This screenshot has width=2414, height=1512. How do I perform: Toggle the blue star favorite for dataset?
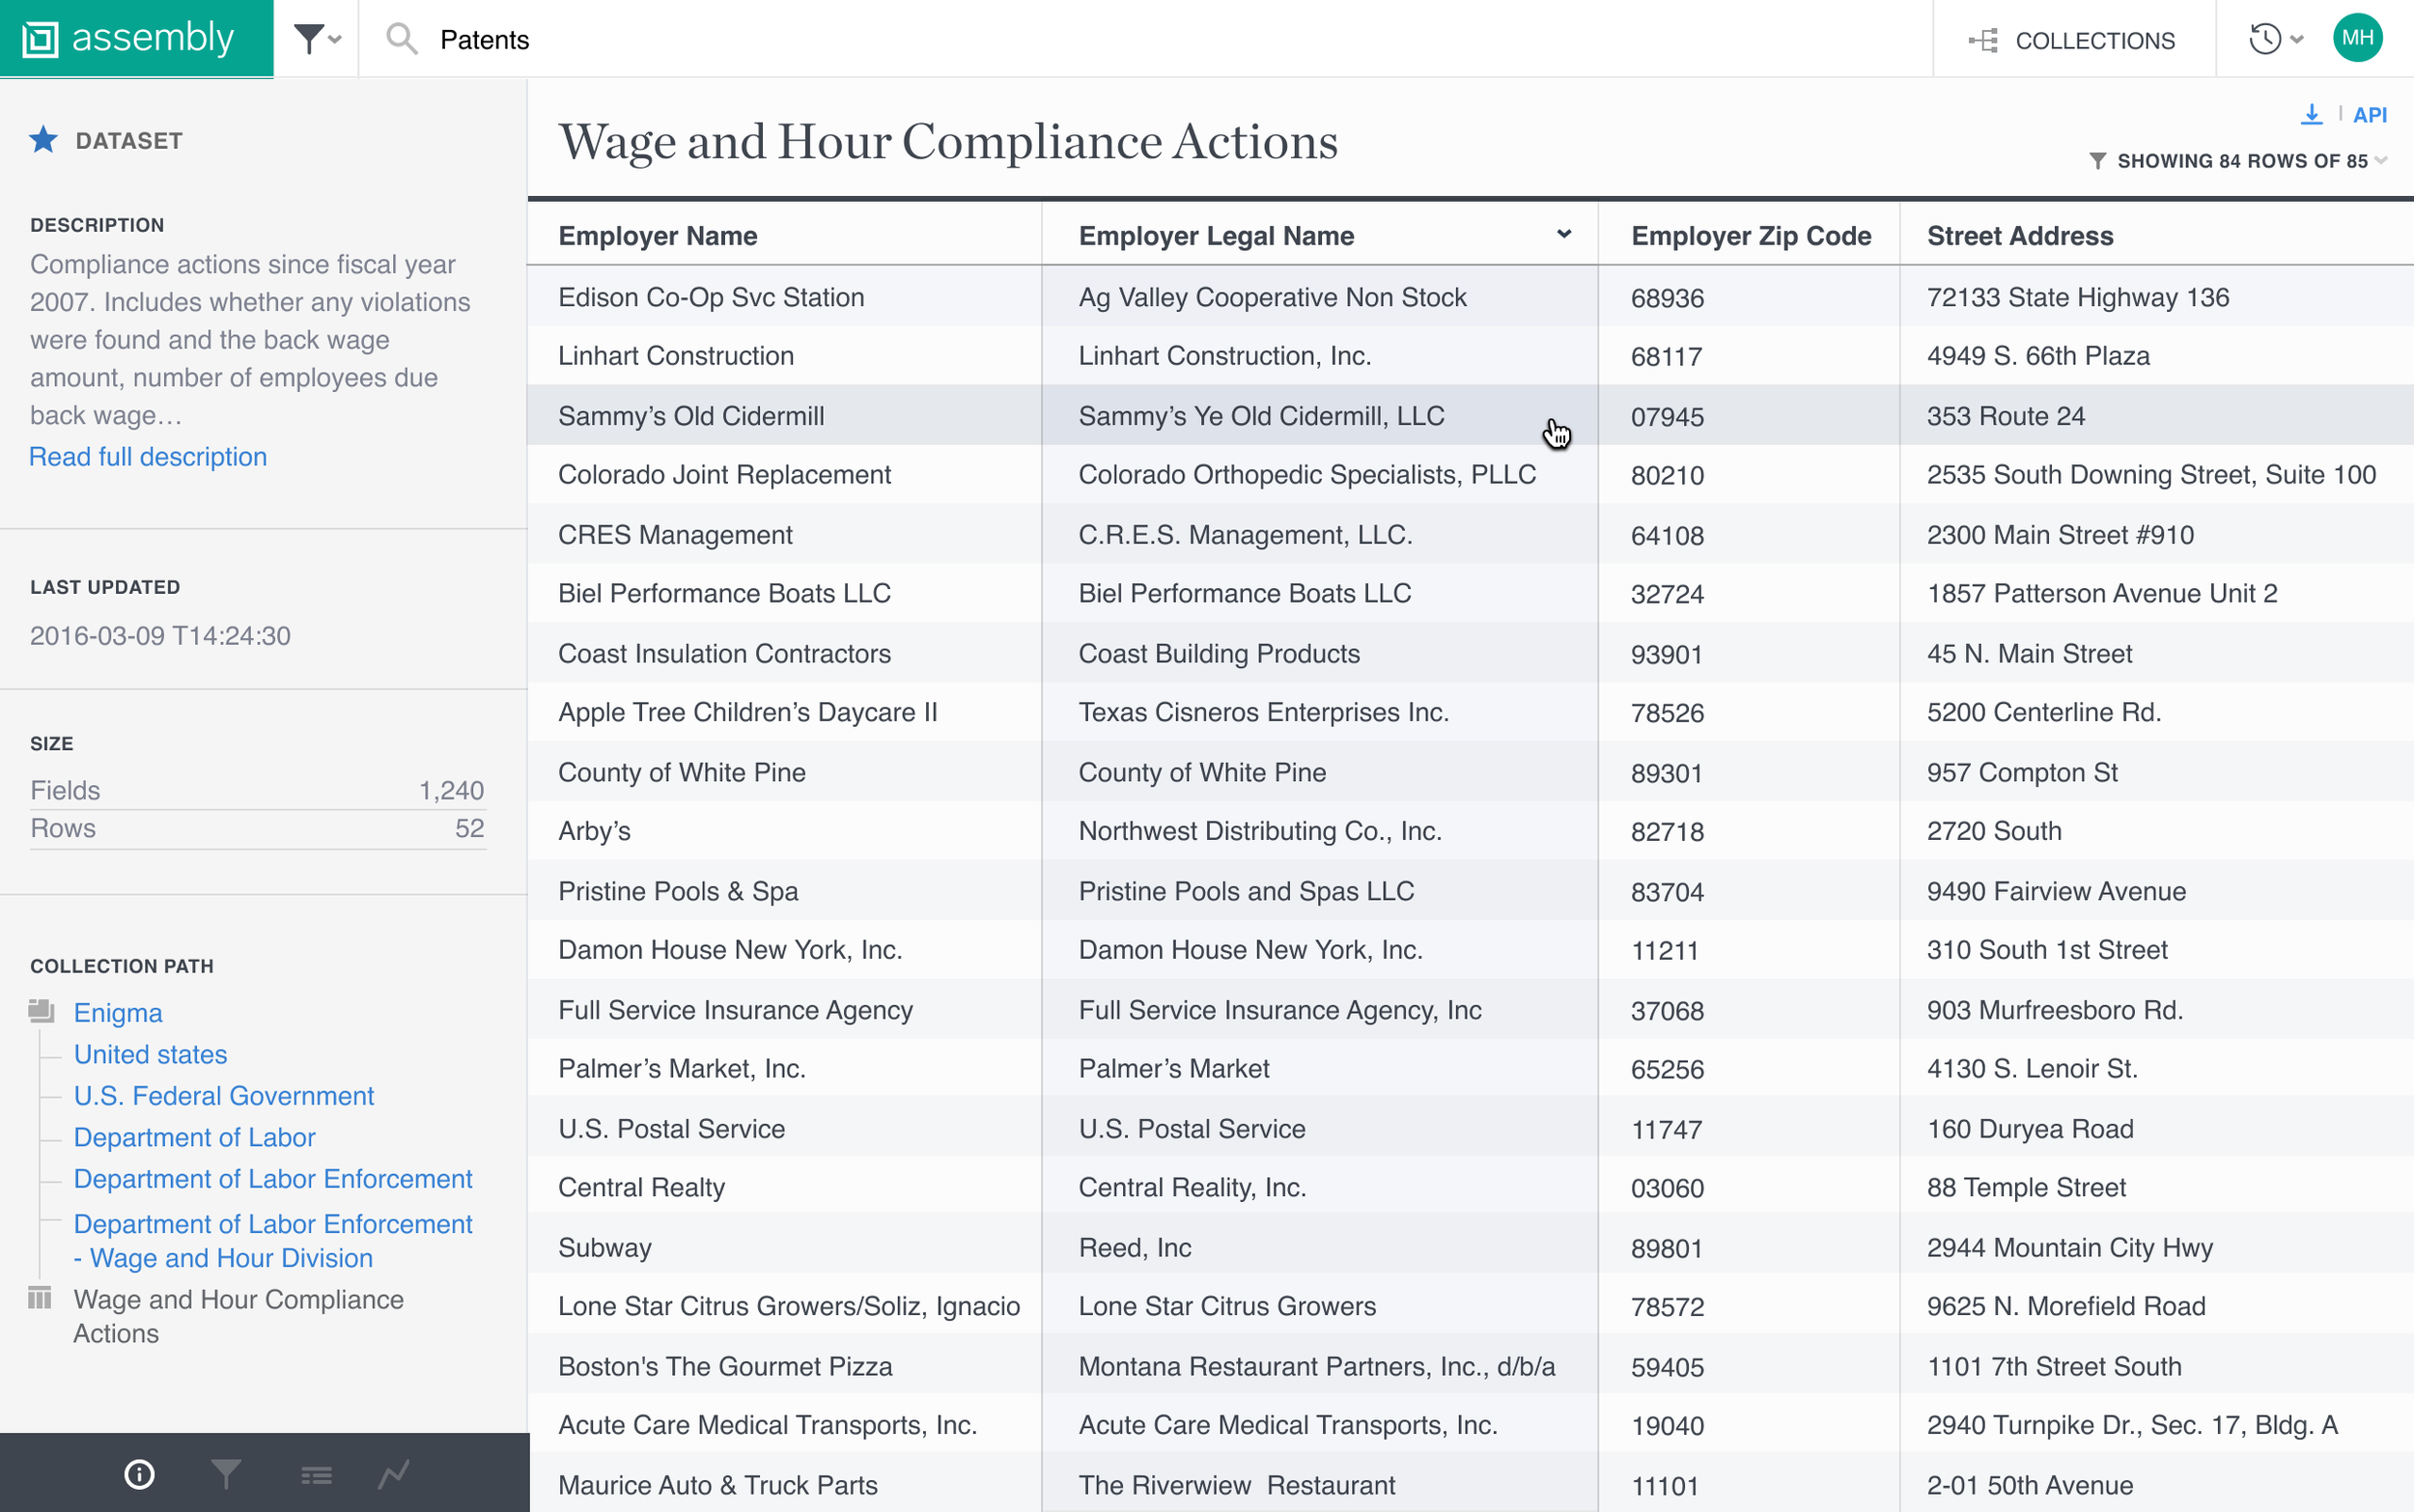point(43,140)
